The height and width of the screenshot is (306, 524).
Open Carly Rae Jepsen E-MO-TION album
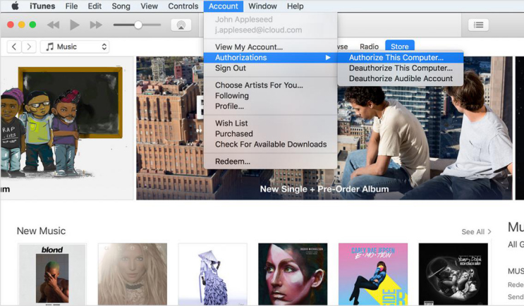coord(373,274)
